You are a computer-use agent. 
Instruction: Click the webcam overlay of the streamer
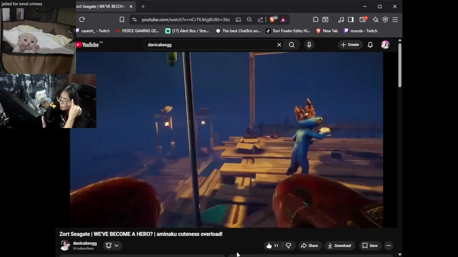[48, 101]
